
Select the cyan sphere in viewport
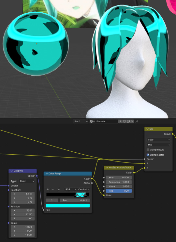click(36, 44)
